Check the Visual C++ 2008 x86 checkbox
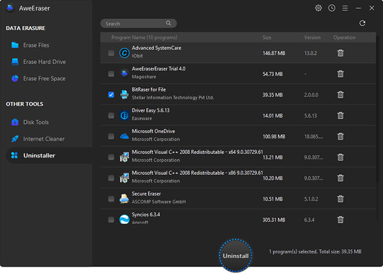The image size is (383, 275). (111, 178)
